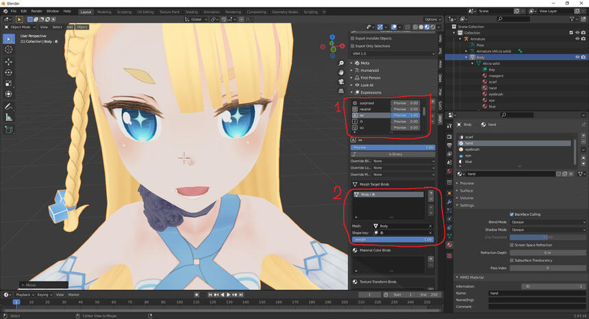Viewport: 589px width, 319px height.
Task: Activate the Cursor tool
Action: coord(9,49)
